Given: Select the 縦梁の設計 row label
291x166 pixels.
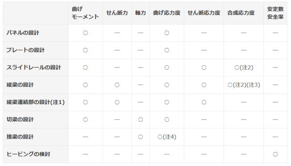Looking at the screenshot, I should tap(20, 85).
